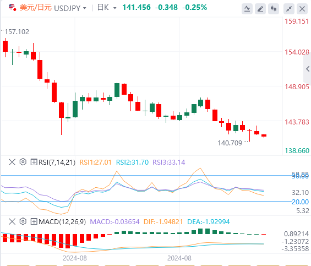The image size is (311, 266).
Task: Open MACD indicator settings hexagon
Action: click(23, 221)
